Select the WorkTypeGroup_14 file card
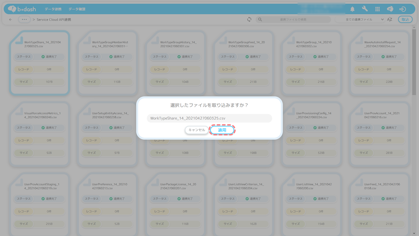The height and width of the screenshot is (236, 419). pyautogui.click(x=312, y=63)
